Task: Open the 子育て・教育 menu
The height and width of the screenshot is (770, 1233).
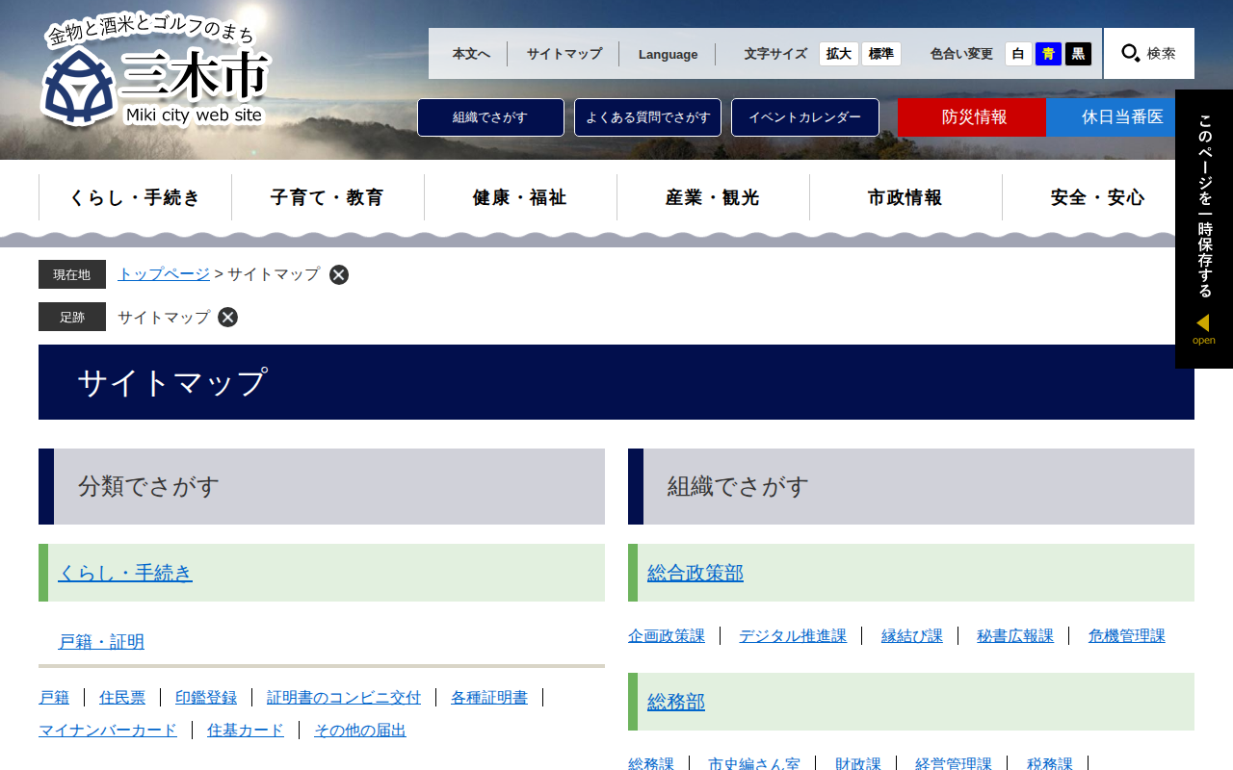Action: (328, 197)
